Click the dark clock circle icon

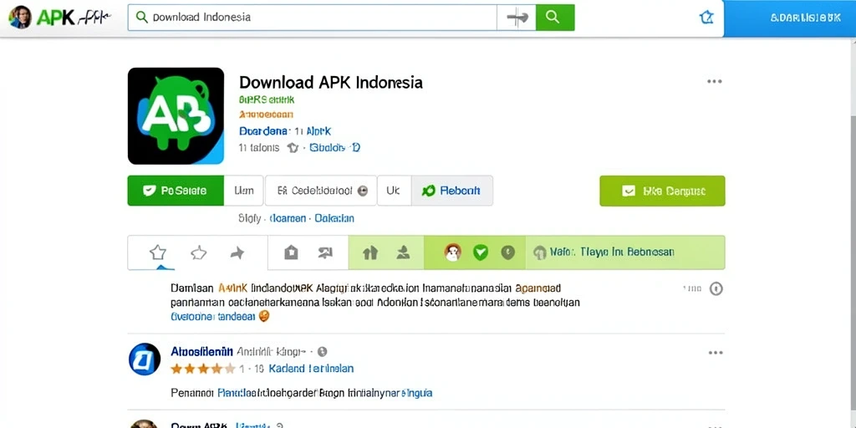pos(508,252)
